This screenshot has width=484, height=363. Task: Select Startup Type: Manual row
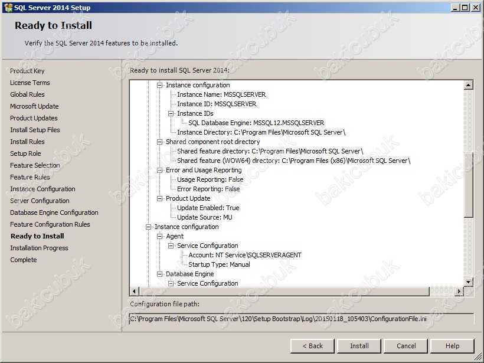click(219, 264)
